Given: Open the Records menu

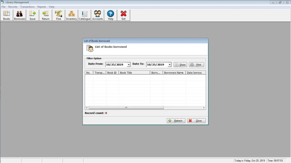Looking at the screenshot, I should click(x=13, y=7).
